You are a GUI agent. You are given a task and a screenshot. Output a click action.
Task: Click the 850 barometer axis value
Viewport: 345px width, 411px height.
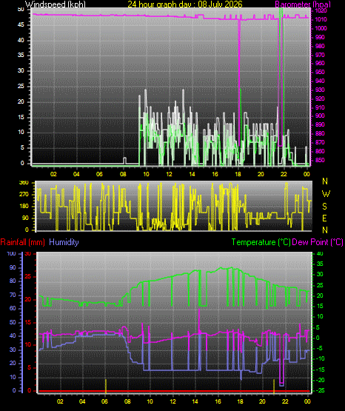pyautogui.click(x=320, y=160)
